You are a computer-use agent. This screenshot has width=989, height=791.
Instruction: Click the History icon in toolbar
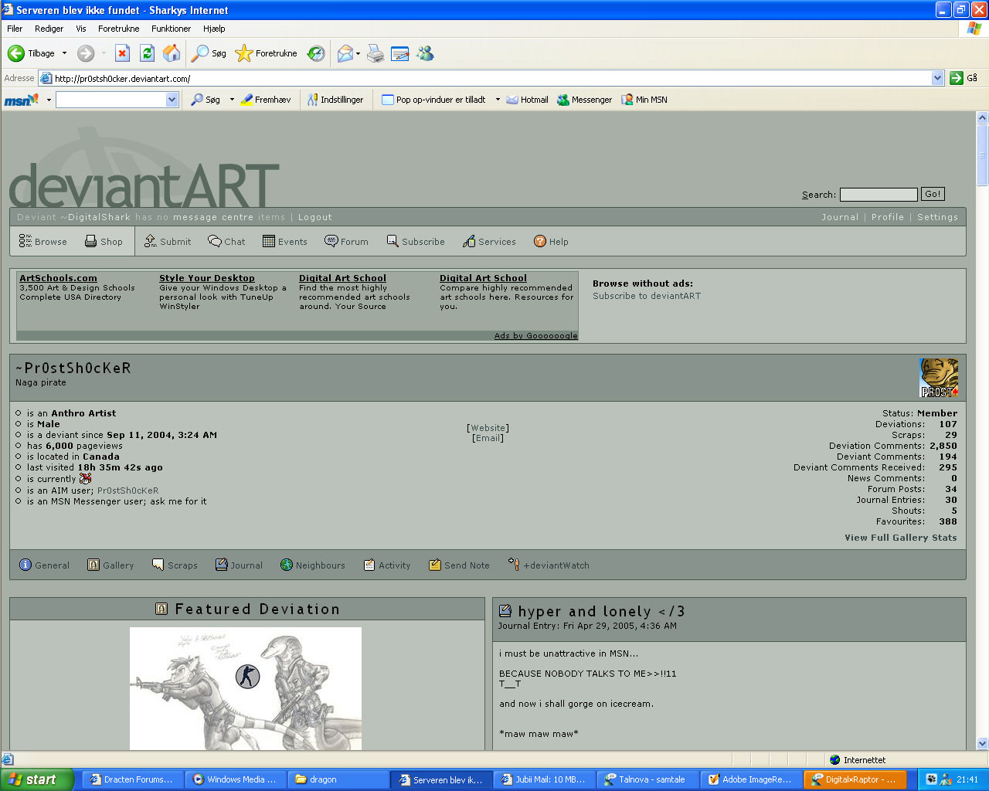[316, 53]
